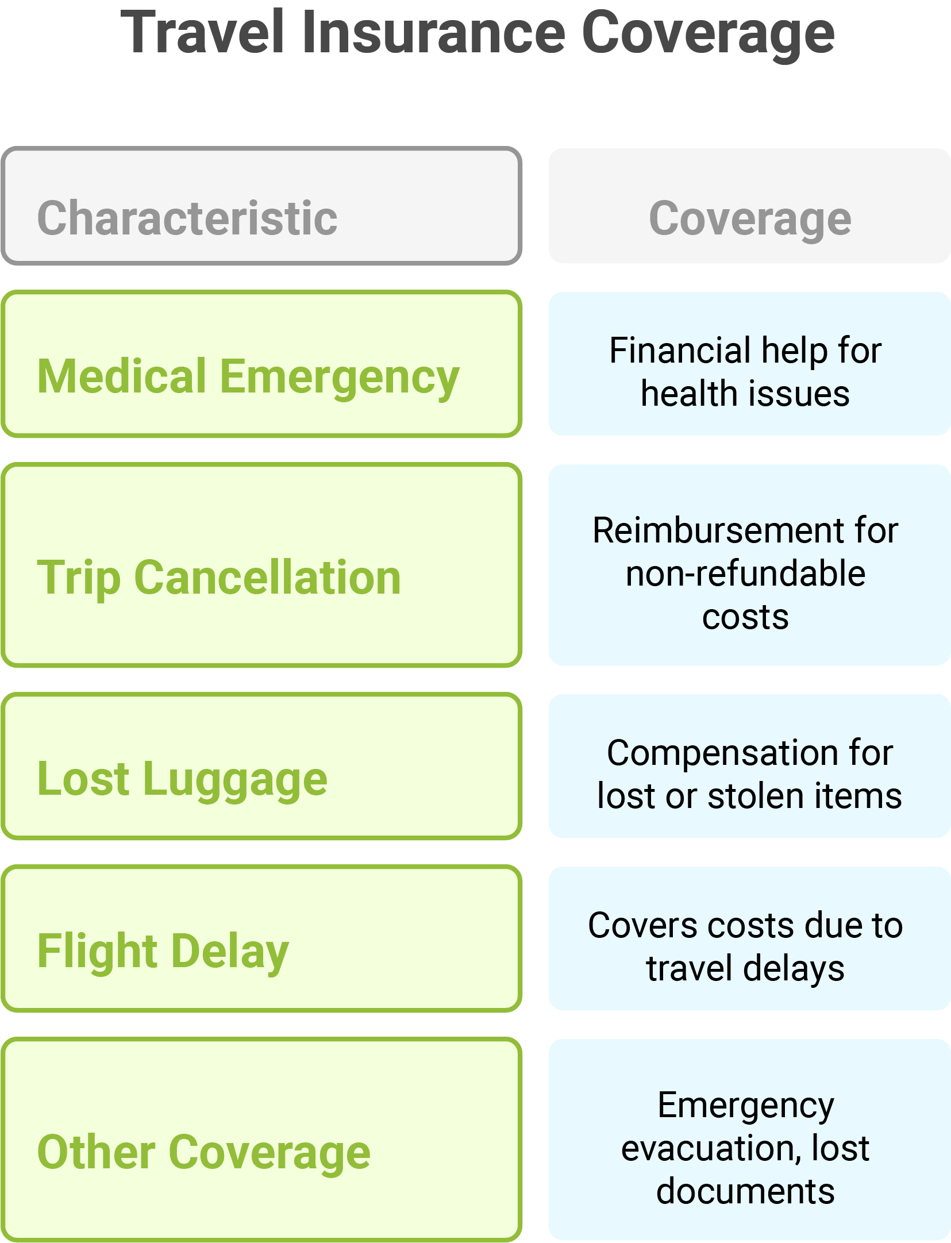Click the words 'health issues' in coverage text
The width and height of the screenshot is (951, 1243).
pos(745,394)
